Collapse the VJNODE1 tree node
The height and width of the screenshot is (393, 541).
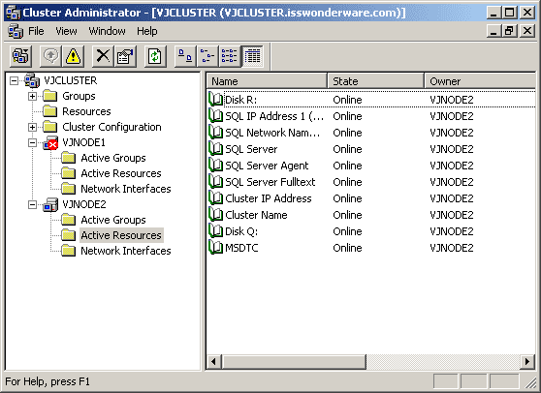pyautogui.click(x=32, y=142)
